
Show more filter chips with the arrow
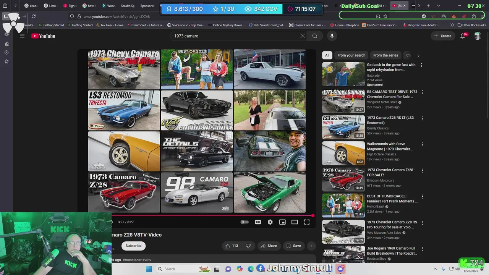coord(418,55)
